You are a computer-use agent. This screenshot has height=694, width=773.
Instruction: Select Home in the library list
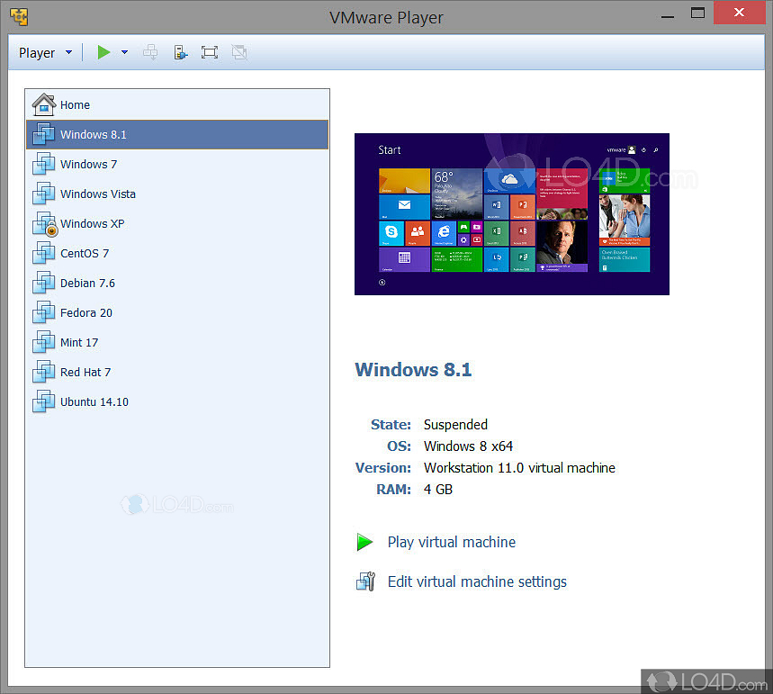75,105
